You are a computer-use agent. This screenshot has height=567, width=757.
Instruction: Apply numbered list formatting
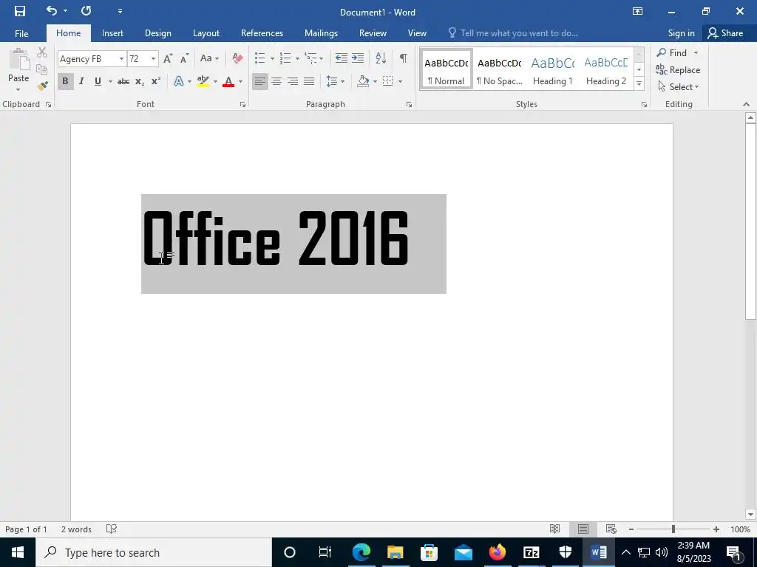click(x=285, y=58)
